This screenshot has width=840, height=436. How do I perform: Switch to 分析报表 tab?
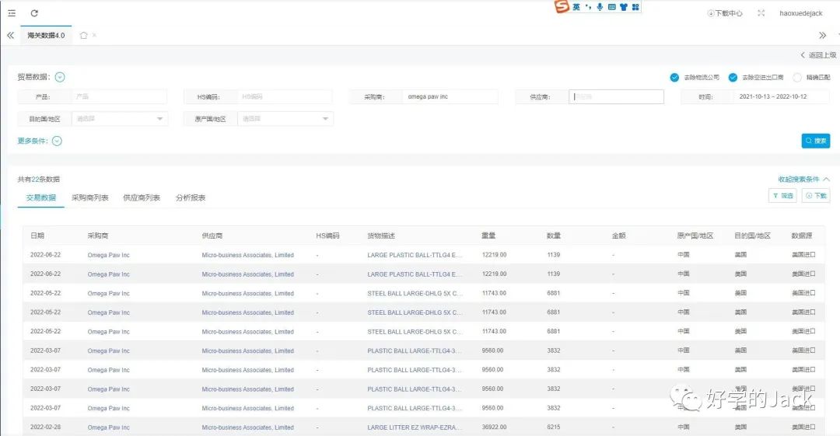coord(191,197)
